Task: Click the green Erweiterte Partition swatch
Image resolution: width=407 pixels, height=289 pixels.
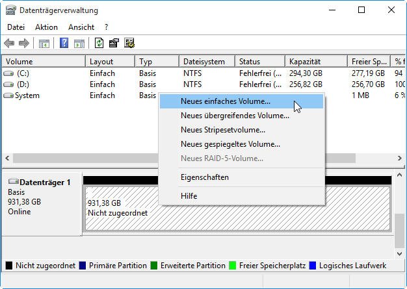Action: (154, 266)
